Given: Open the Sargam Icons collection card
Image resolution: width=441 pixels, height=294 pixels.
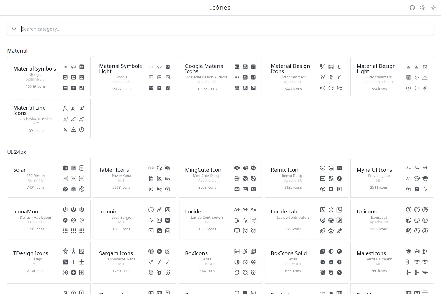Looking at the screenshot, I should (135, 261).
